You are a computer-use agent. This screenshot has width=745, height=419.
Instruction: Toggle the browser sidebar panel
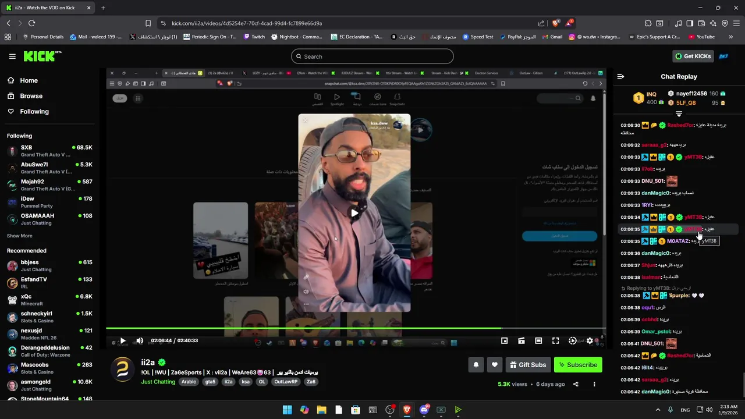coord(690,23)
